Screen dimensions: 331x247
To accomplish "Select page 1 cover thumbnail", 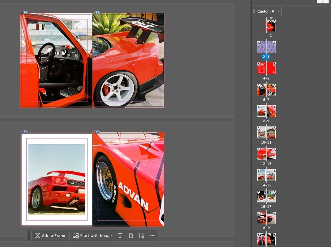I will pyautogui.click(x=271, y=25).
